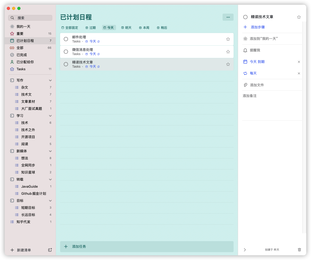Screen dimensions: 311x260
Task: Open the three-dots options button
Action: [228, 17]
